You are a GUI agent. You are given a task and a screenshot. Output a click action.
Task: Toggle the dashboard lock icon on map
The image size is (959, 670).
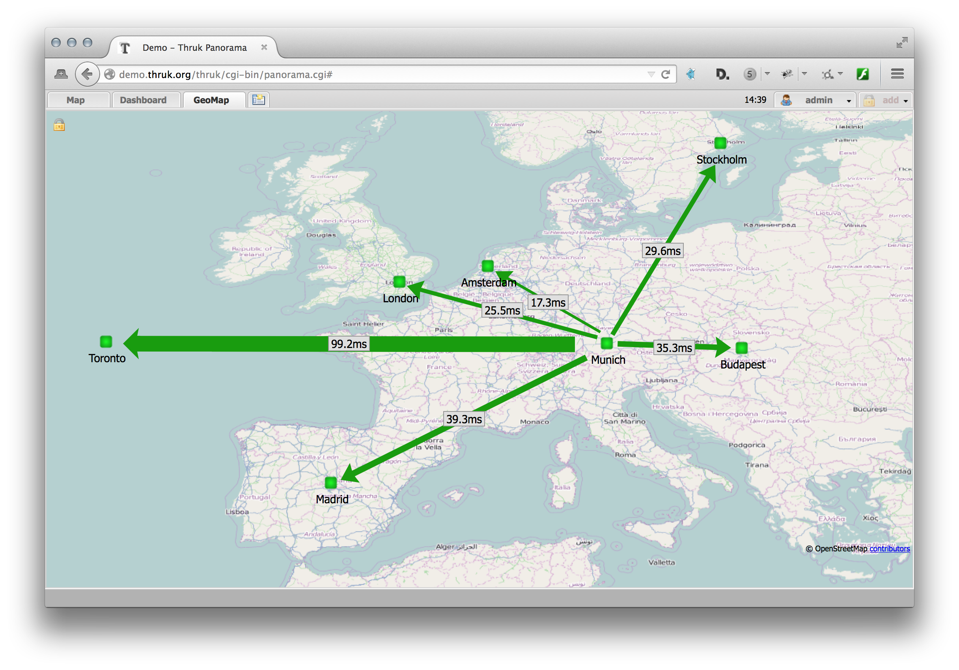pos(59,125)
